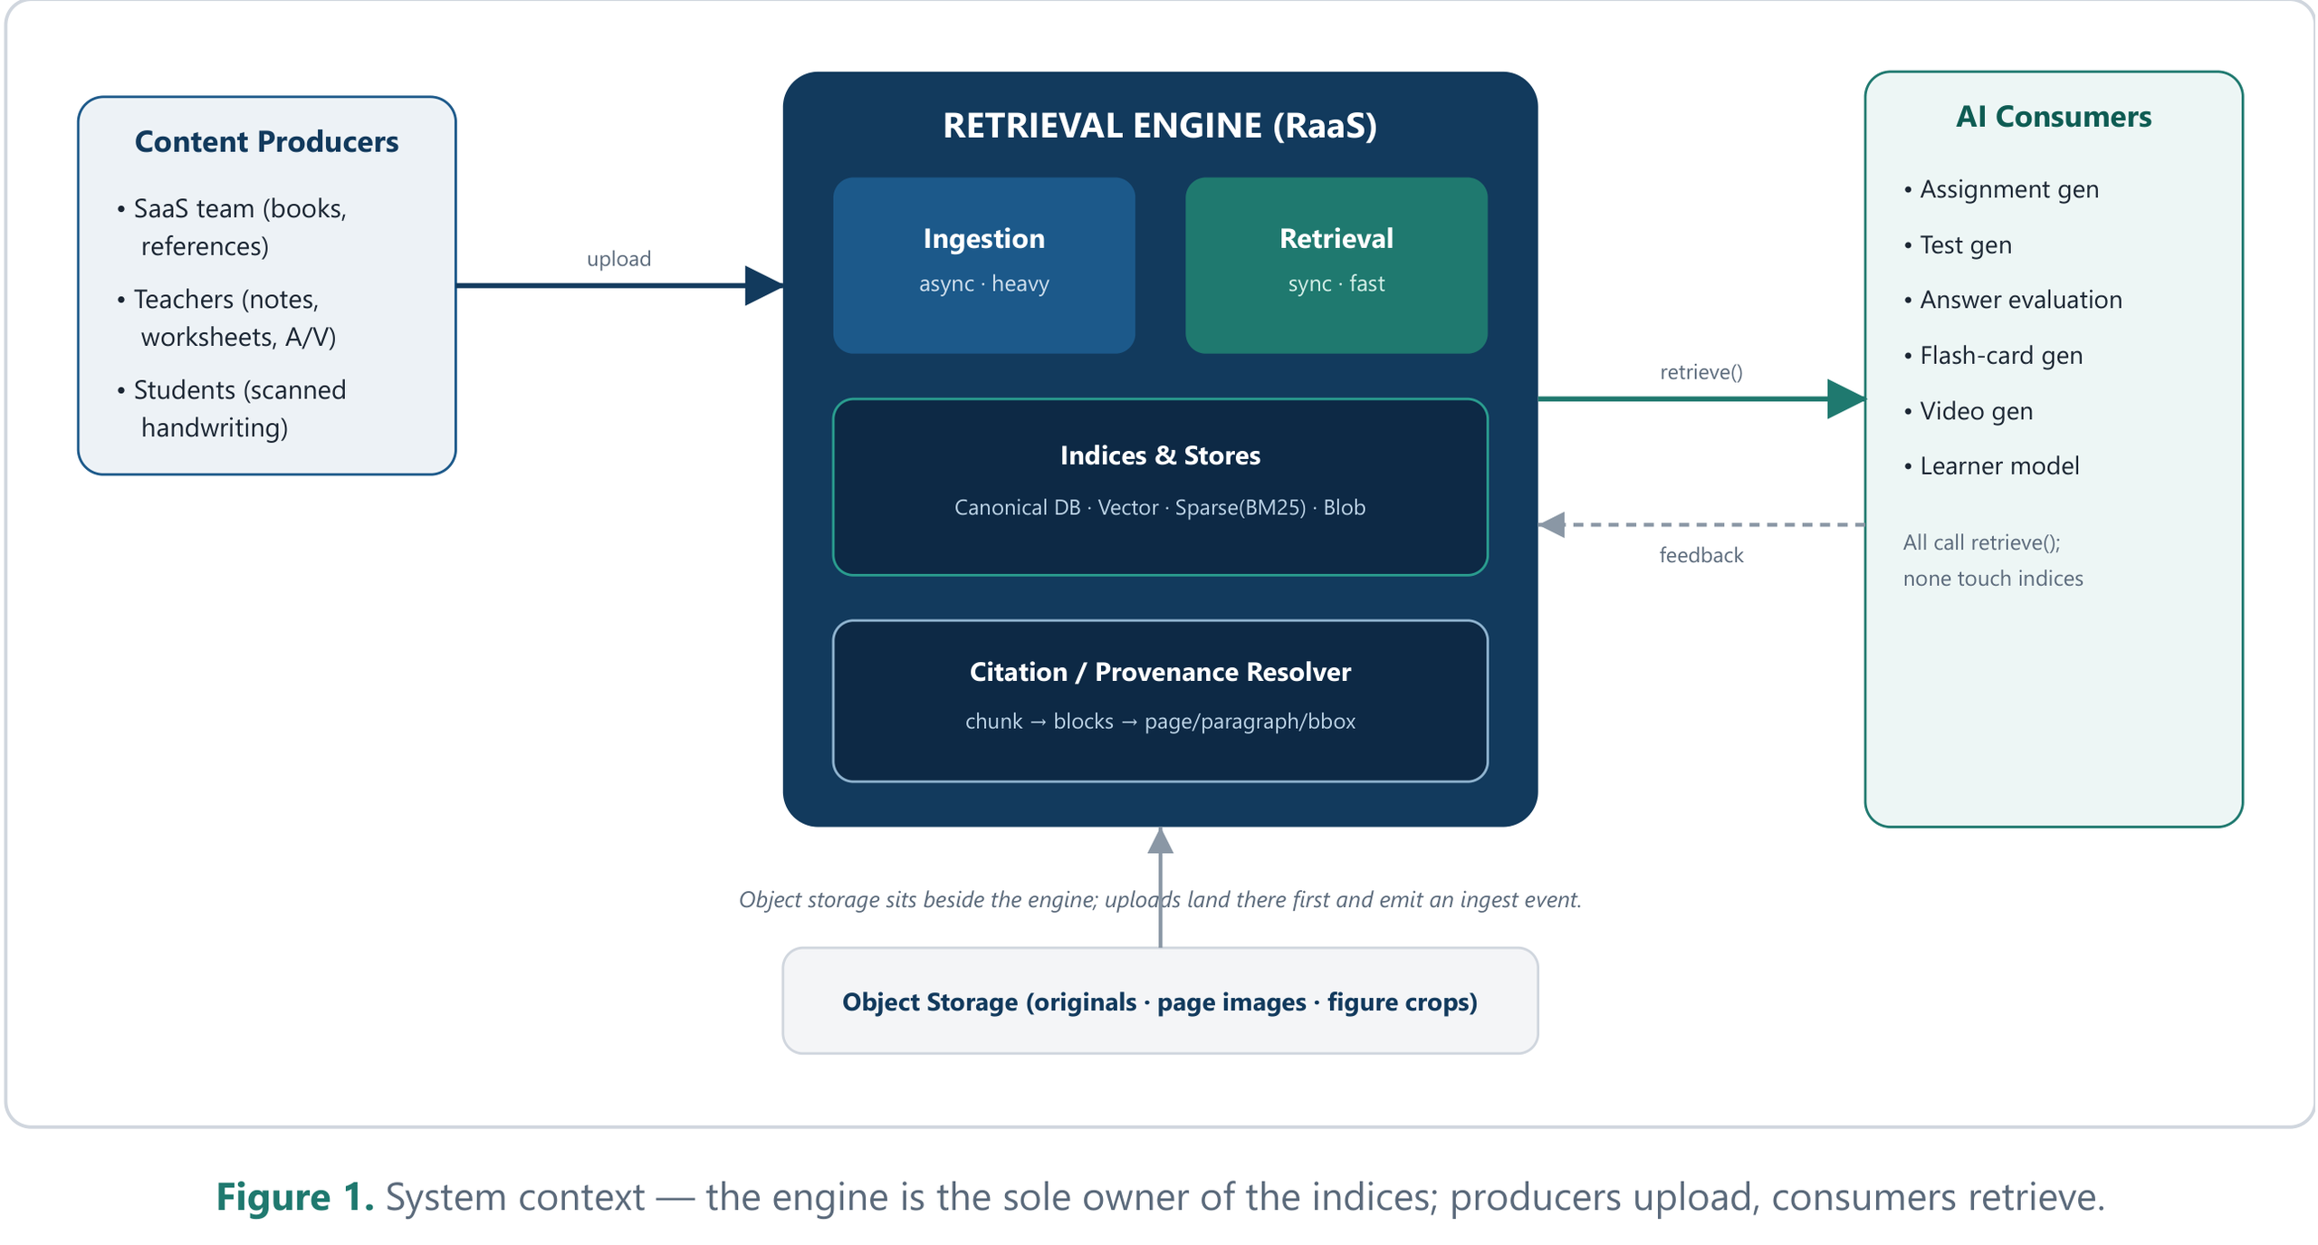Click the 'Assignment gen' item
2318x1245 pixels.
(x=2001, y=189)
